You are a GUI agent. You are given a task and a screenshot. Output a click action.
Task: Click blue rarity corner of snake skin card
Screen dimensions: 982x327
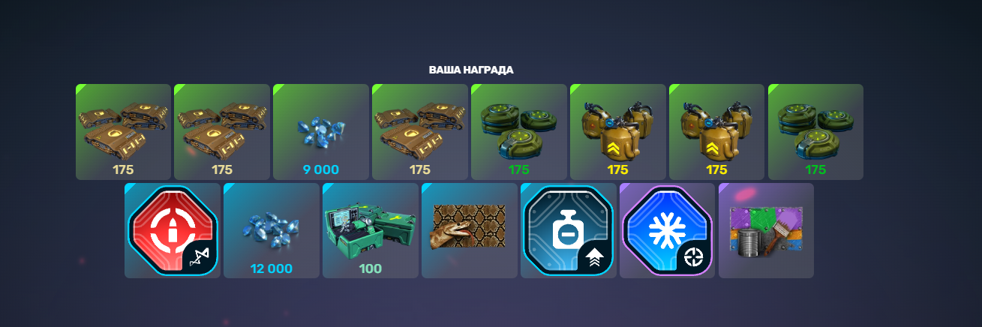(x=425, y=187)
